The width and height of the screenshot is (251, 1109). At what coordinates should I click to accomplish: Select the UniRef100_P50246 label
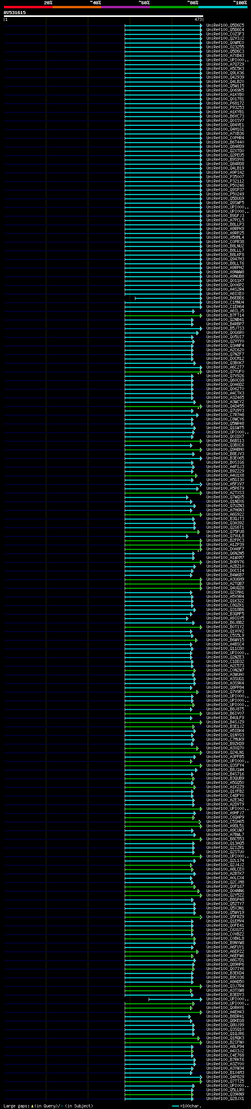[225, 186]
